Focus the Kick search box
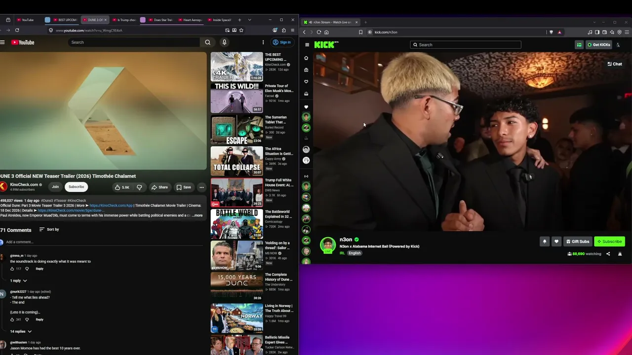Viewport: 632px width, 355px height. point(465,45)
